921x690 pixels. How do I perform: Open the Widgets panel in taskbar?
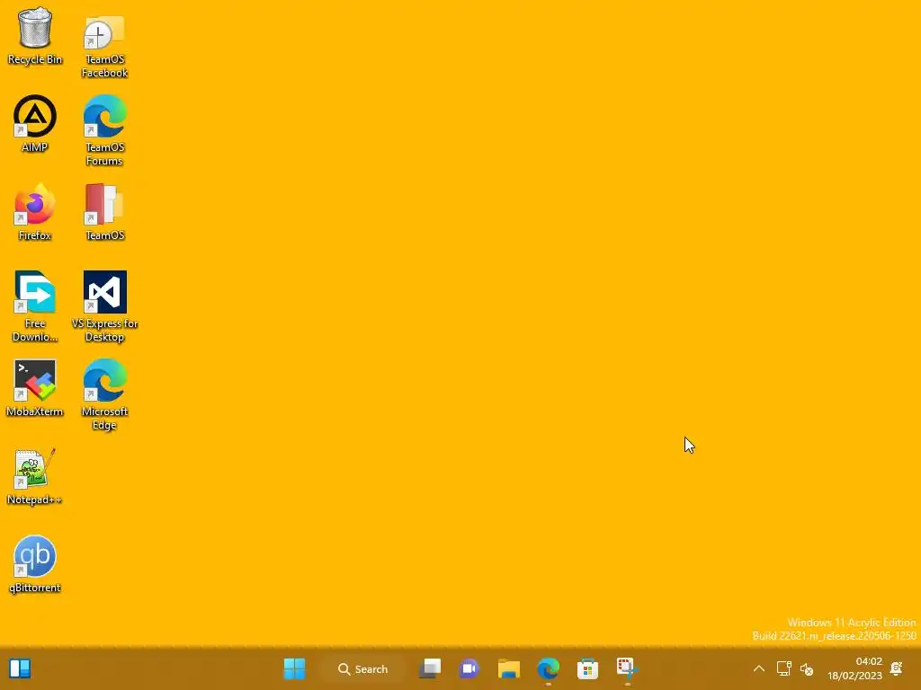click(x=20, y=668)
